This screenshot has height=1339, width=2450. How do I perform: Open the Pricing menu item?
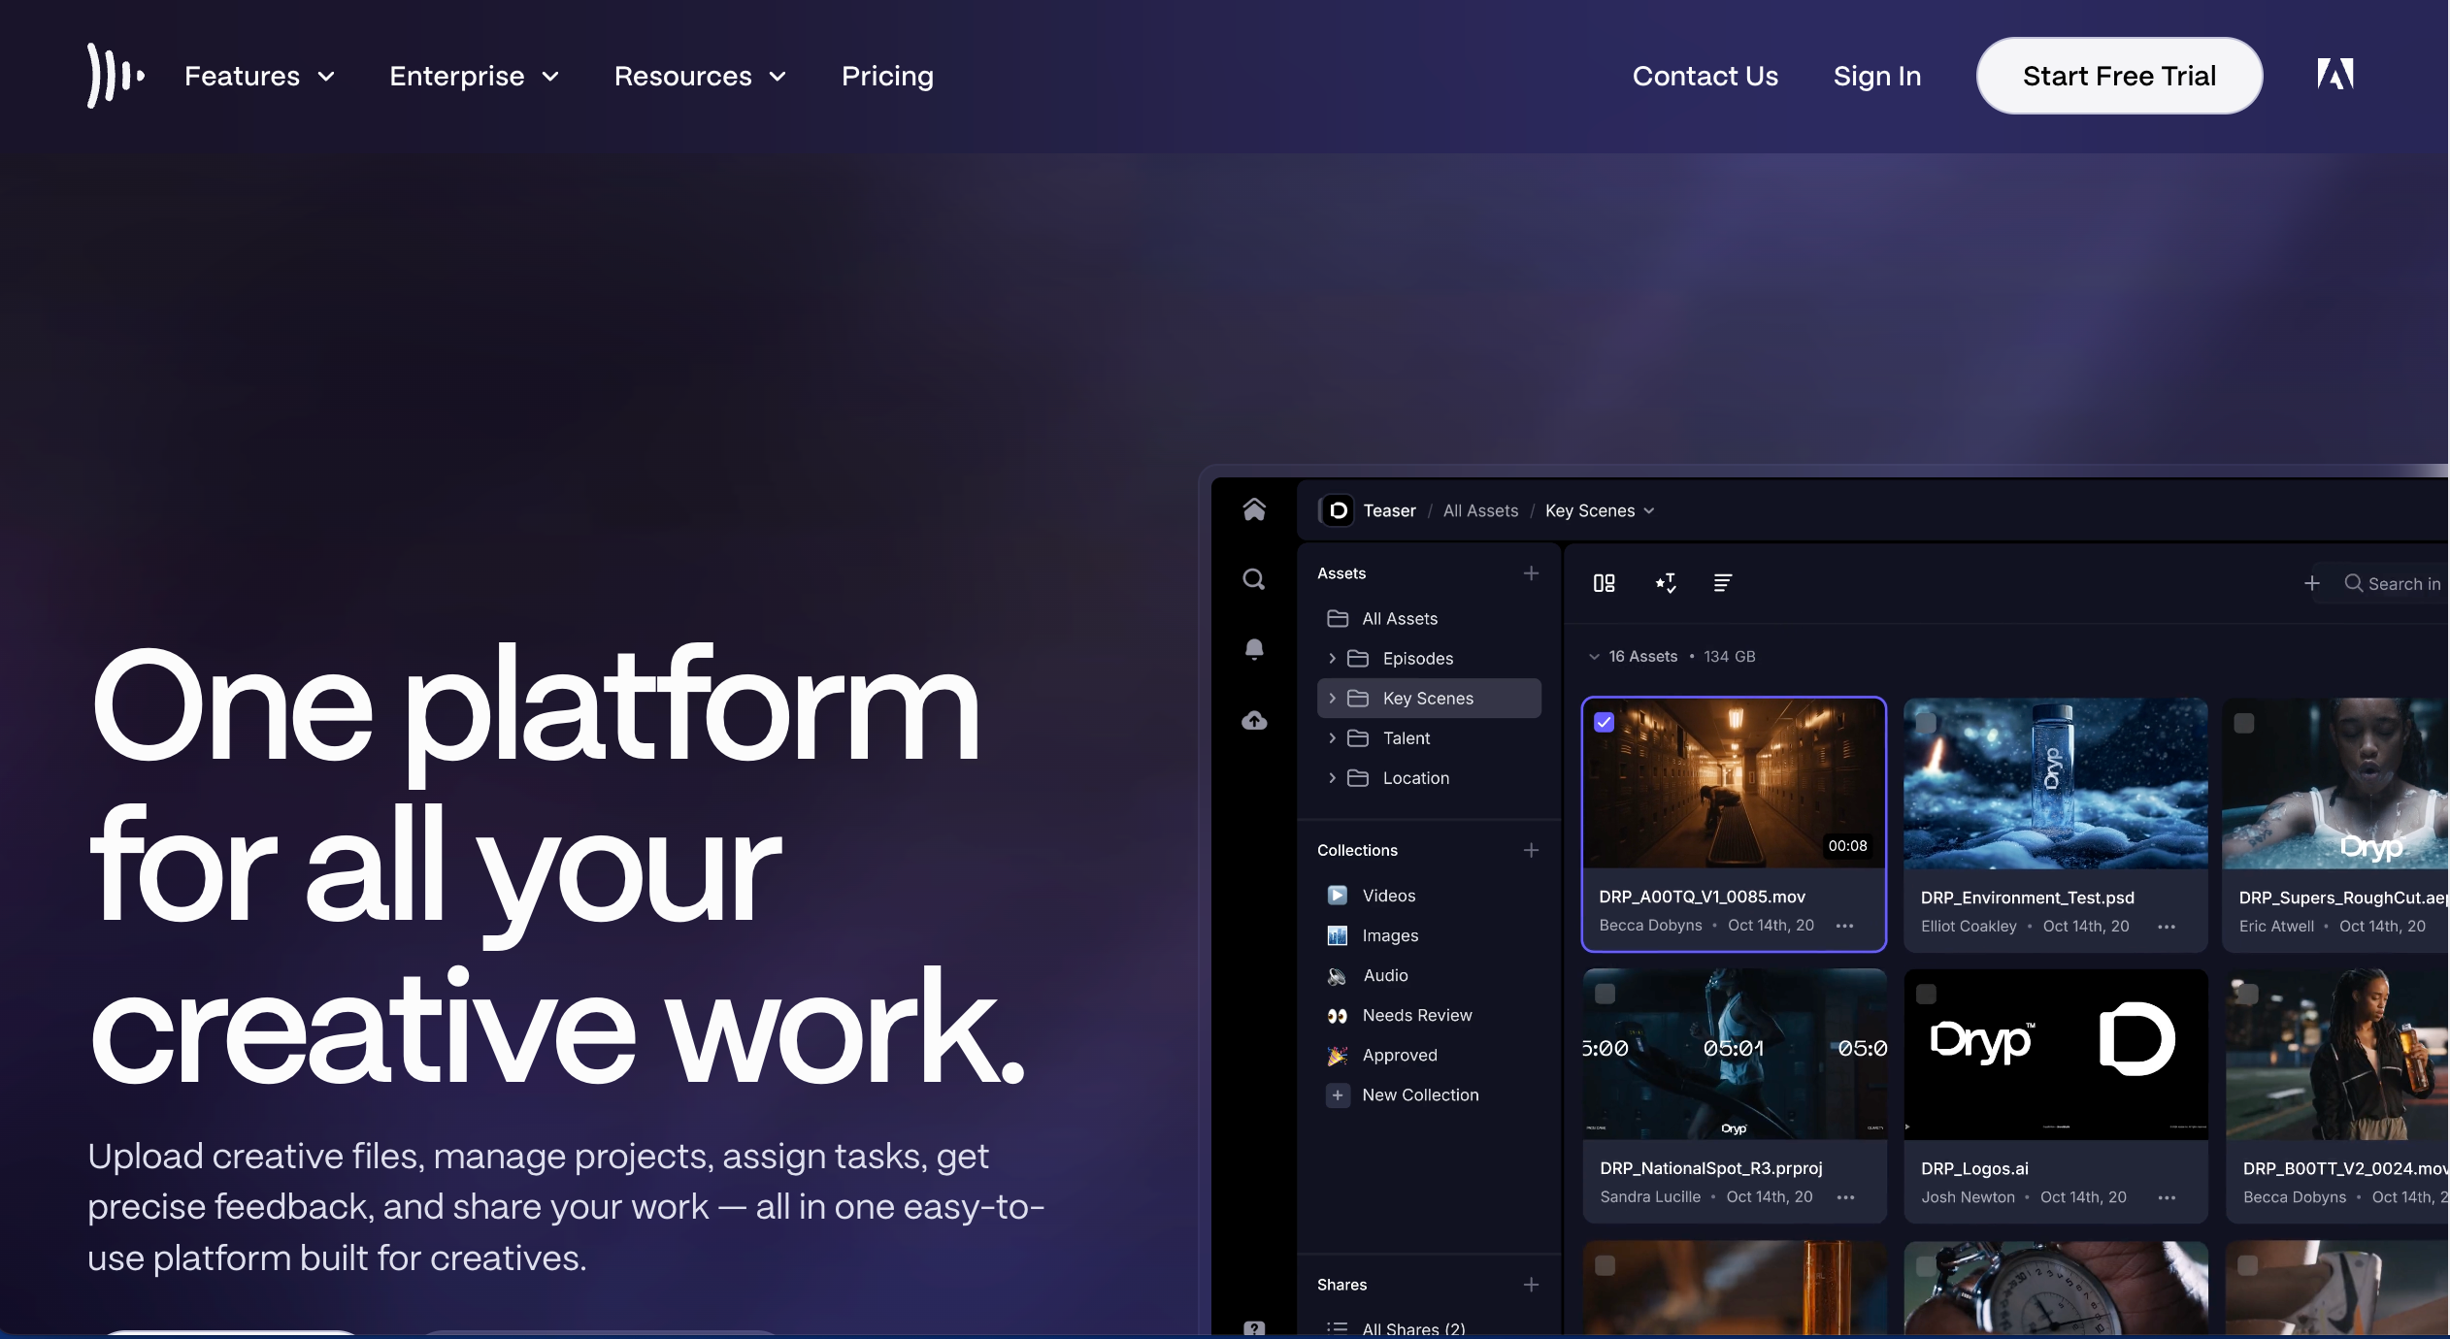pyautogui.click(x=887, y=76)
